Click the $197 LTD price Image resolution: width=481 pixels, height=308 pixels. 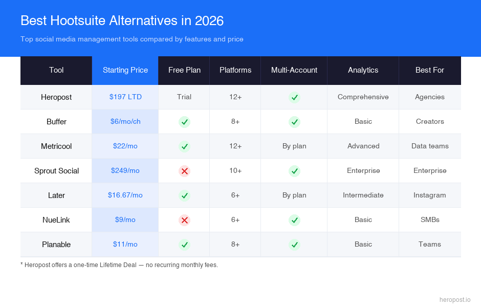(125, 97)
